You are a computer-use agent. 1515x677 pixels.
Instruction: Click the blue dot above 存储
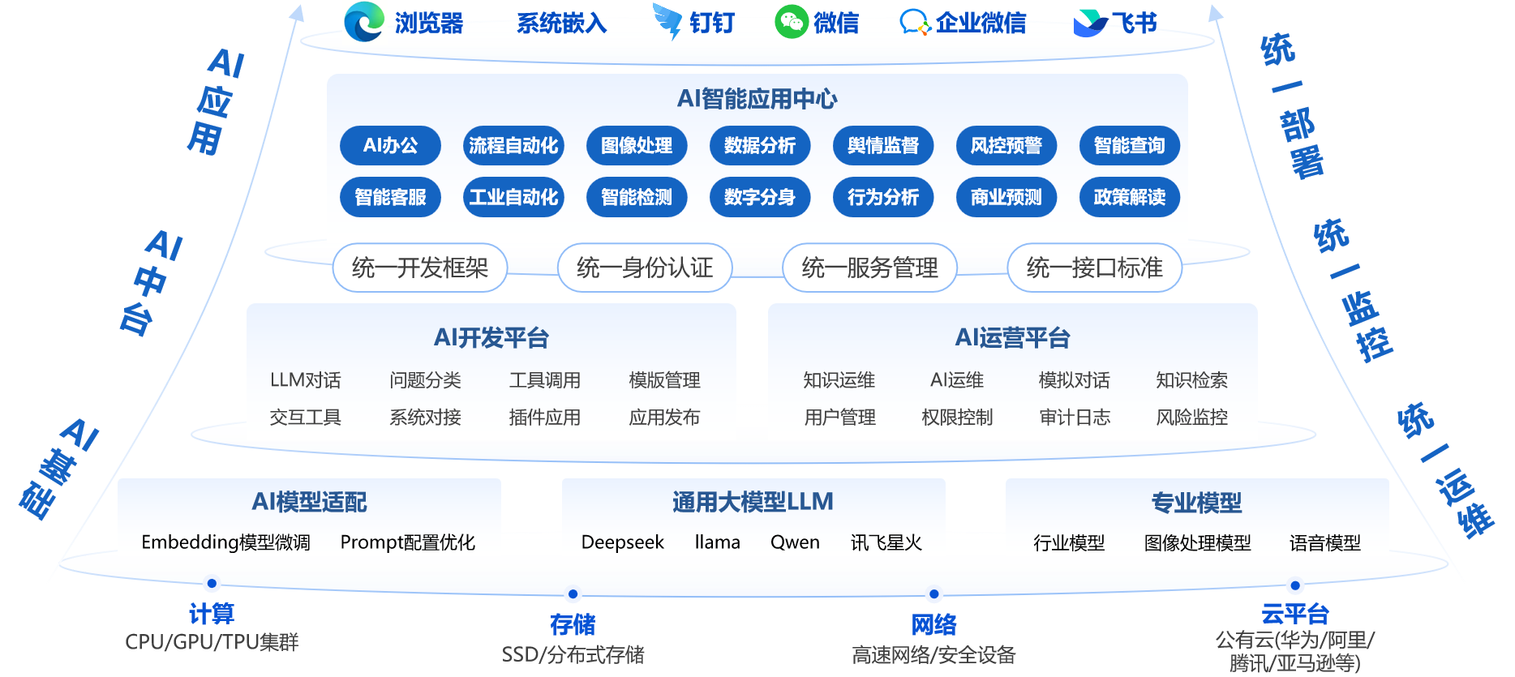point(573,594)
